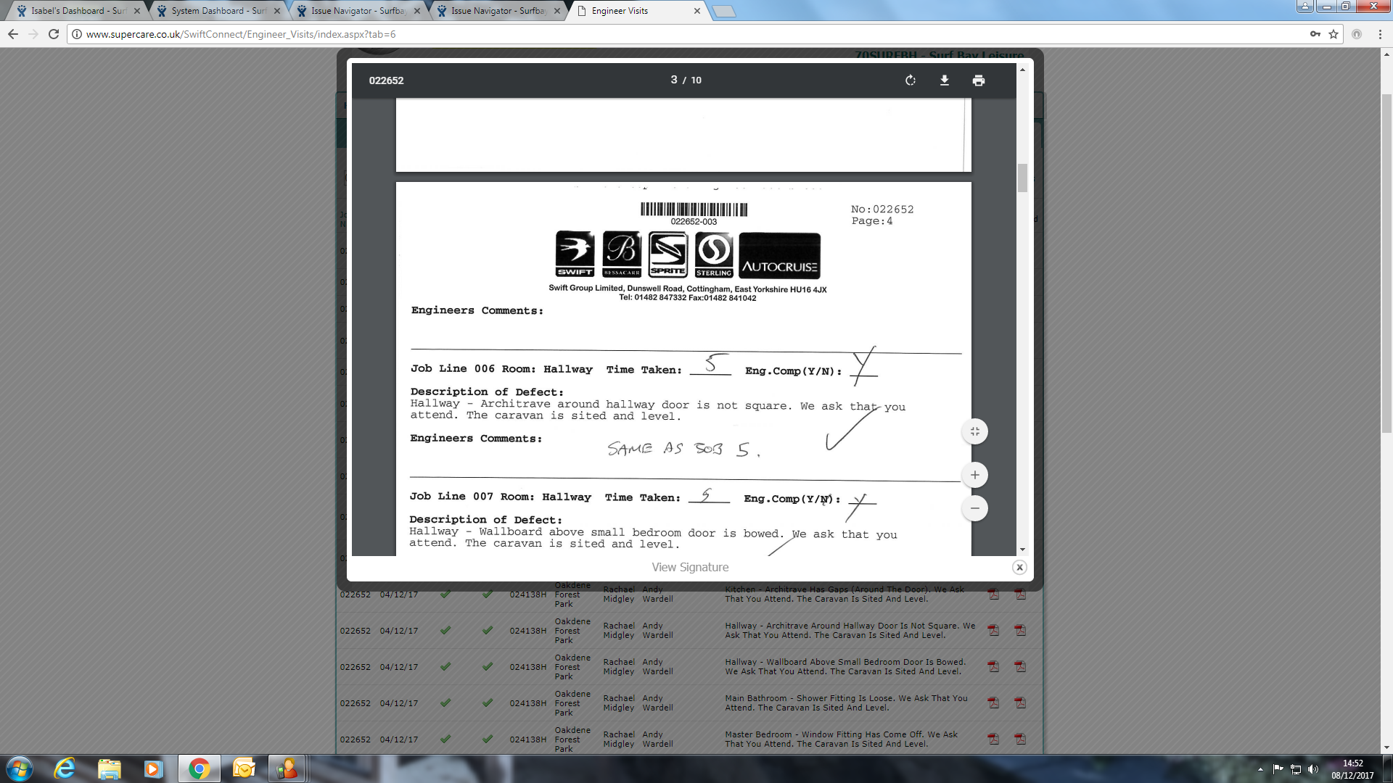
Task: Zoom out of the PDF
Action: point(974,508)
